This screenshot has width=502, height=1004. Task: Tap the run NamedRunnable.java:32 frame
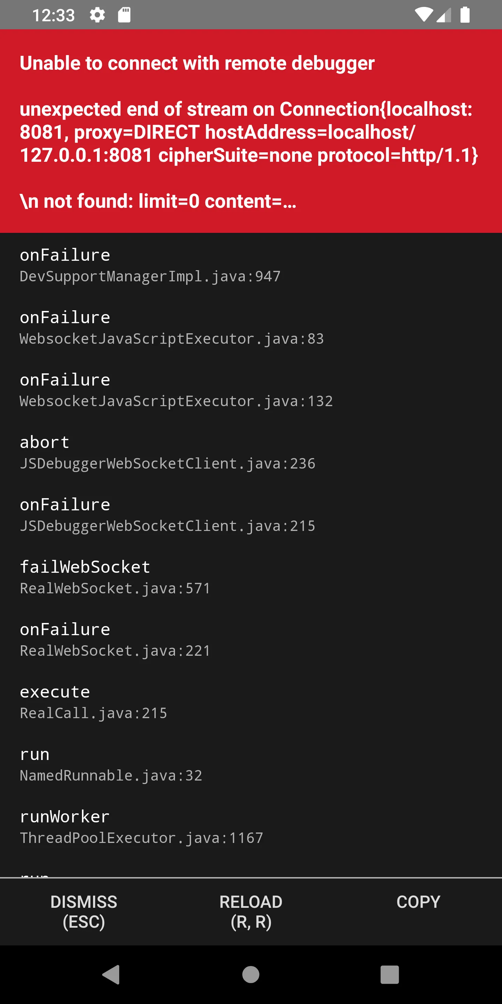click(111, 765)
